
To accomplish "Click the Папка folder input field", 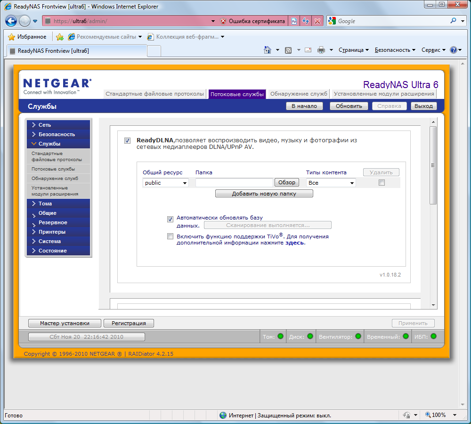I will click(234, 183).
